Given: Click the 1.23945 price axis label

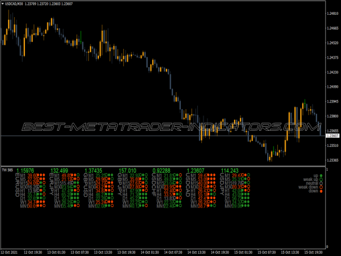Looking at the screenshot, I should [332, 101].
